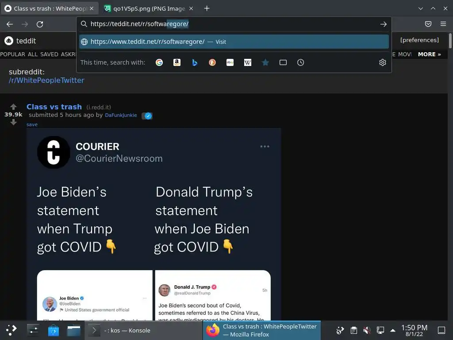The image size is (453, 340).
Task: Open System Settings from the taskbar
Action: pyautogui.click(x=33, y=330)
